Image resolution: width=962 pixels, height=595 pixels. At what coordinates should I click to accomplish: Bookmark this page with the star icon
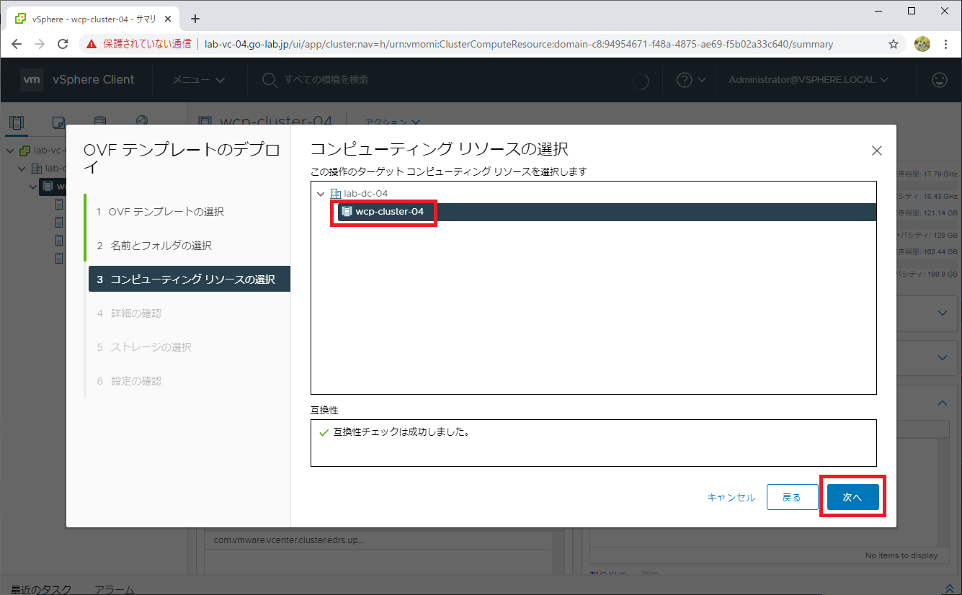tap(894, 44)
